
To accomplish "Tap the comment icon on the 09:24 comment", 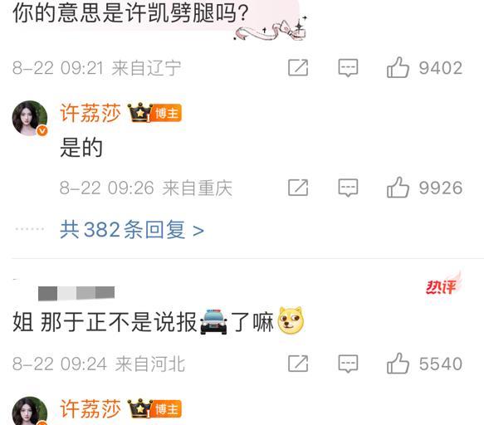I will tap(348, 364).
